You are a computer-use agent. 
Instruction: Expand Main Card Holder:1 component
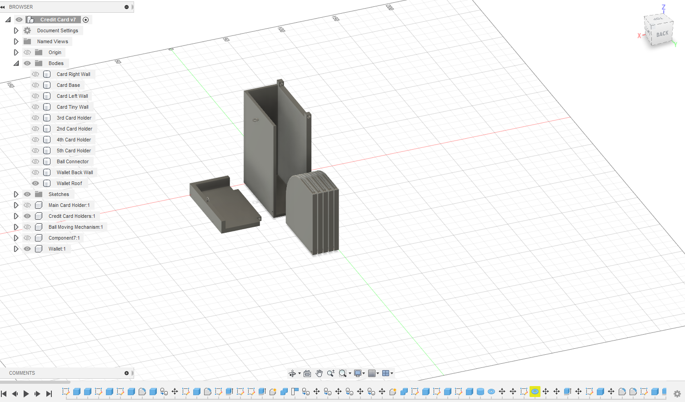point(16,205)
